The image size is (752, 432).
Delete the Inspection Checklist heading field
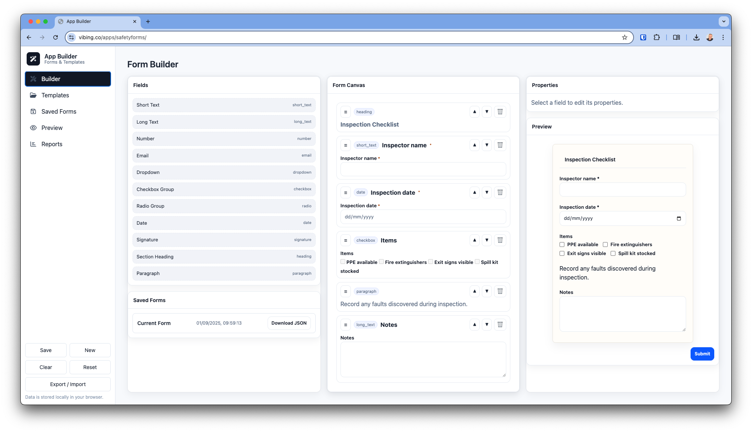(500, 112)
